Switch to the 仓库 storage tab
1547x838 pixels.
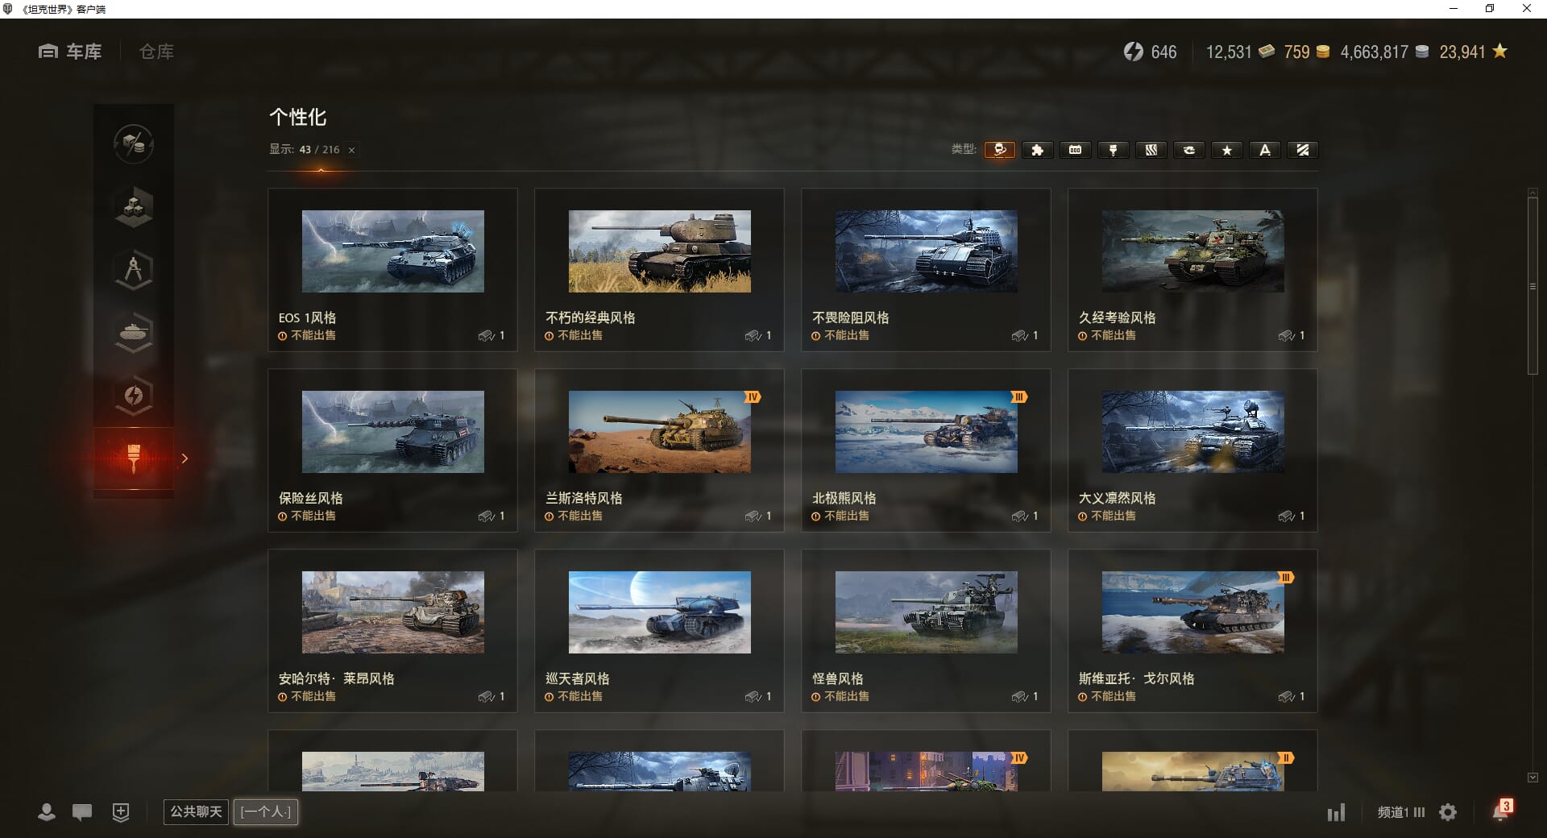(x=156, y=52)
